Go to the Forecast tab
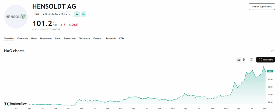The width and height of the screenshot is (280, 112). [98, 39]
